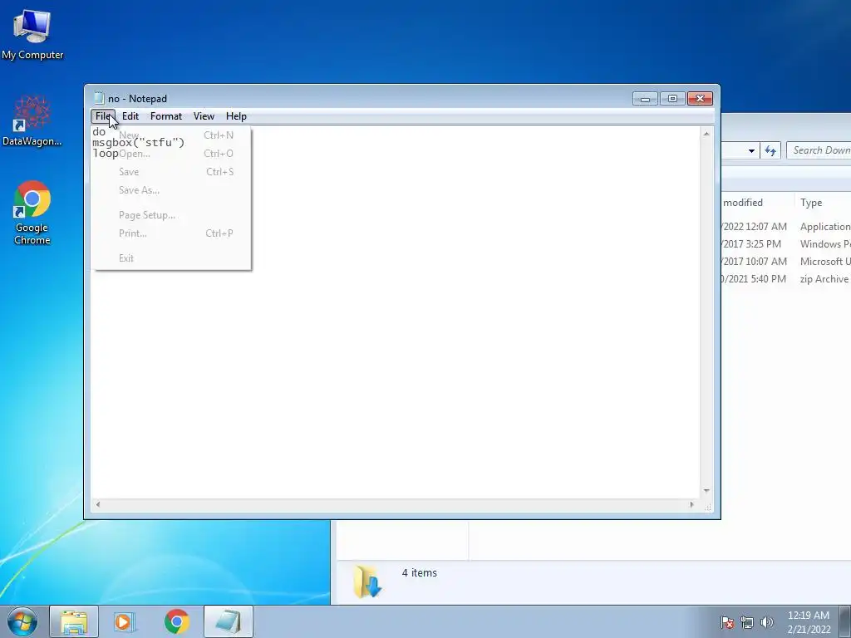This screenshot has height=638, width=851.
Task: Open Windows Media Player from the taskbar
Action: click(x=124, y=621)
